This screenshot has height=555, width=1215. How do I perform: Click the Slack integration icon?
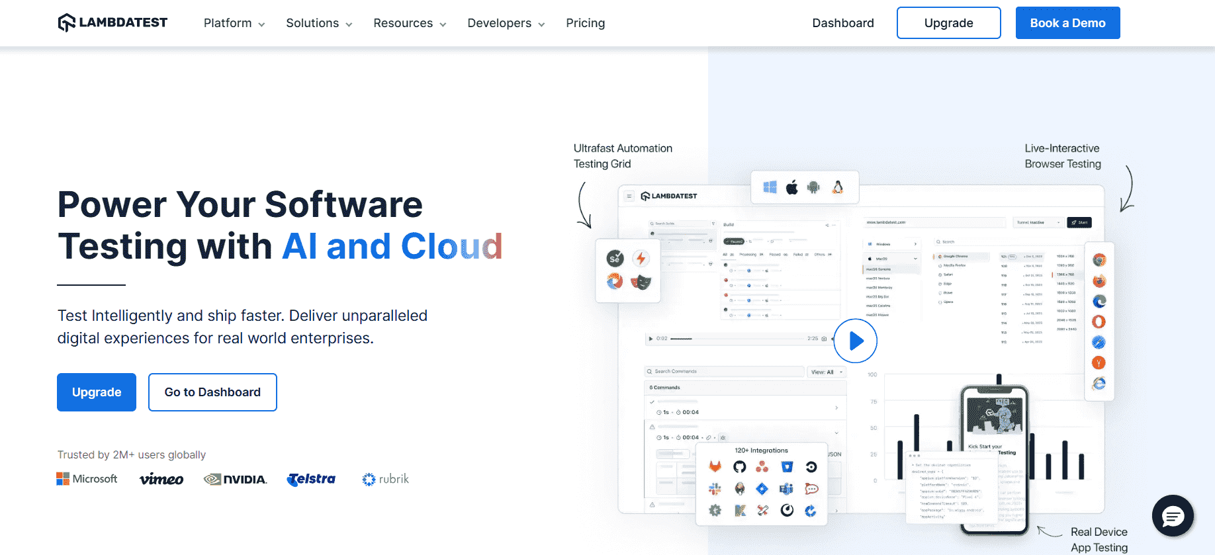click(x=715, y=489)
